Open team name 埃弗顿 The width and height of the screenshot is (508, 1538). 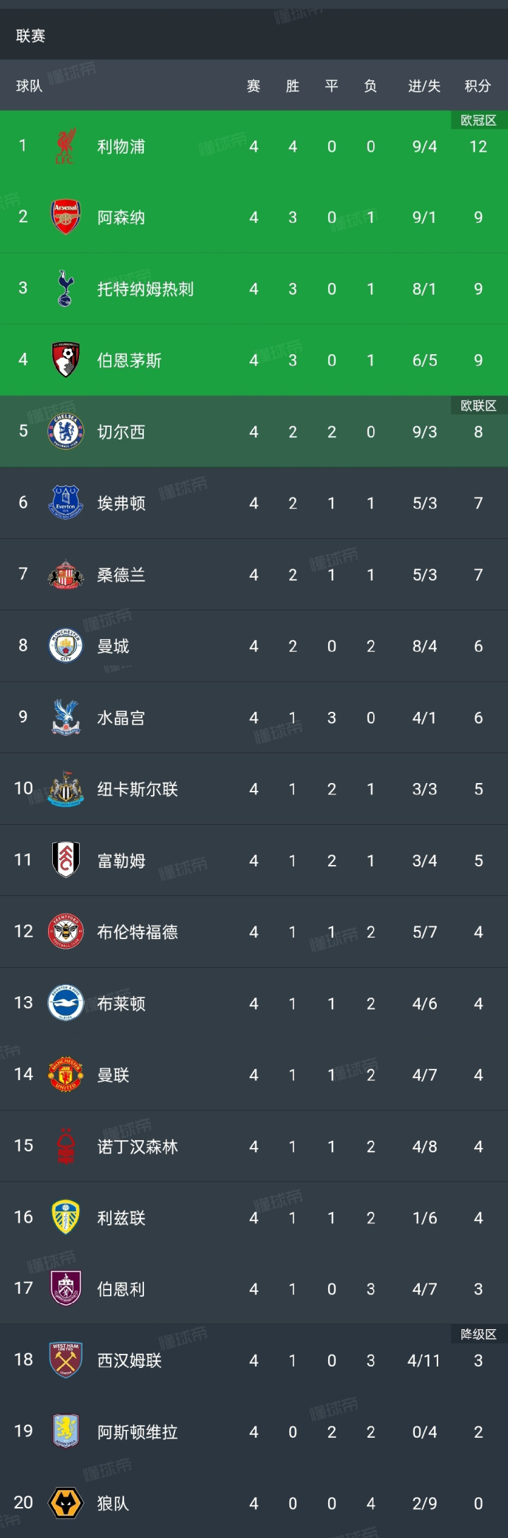121,503
